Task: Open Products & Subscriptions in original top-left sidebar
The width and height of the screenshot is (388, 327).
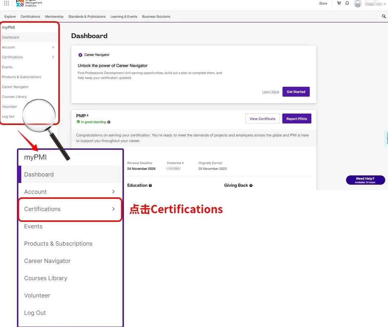Action: [x=22, y=77]
